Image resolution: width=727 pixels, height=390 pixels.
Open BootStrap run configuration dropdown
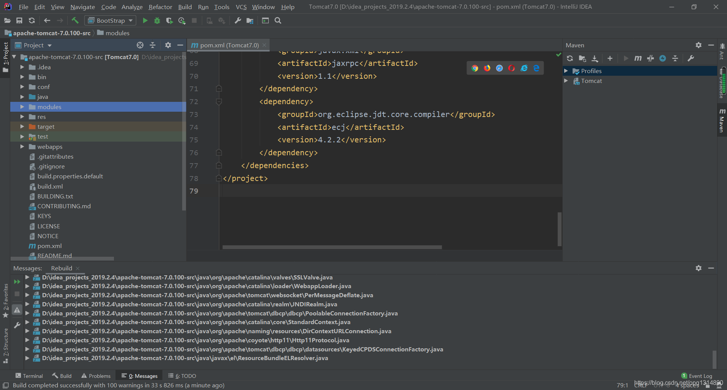(x=110, y=20)
